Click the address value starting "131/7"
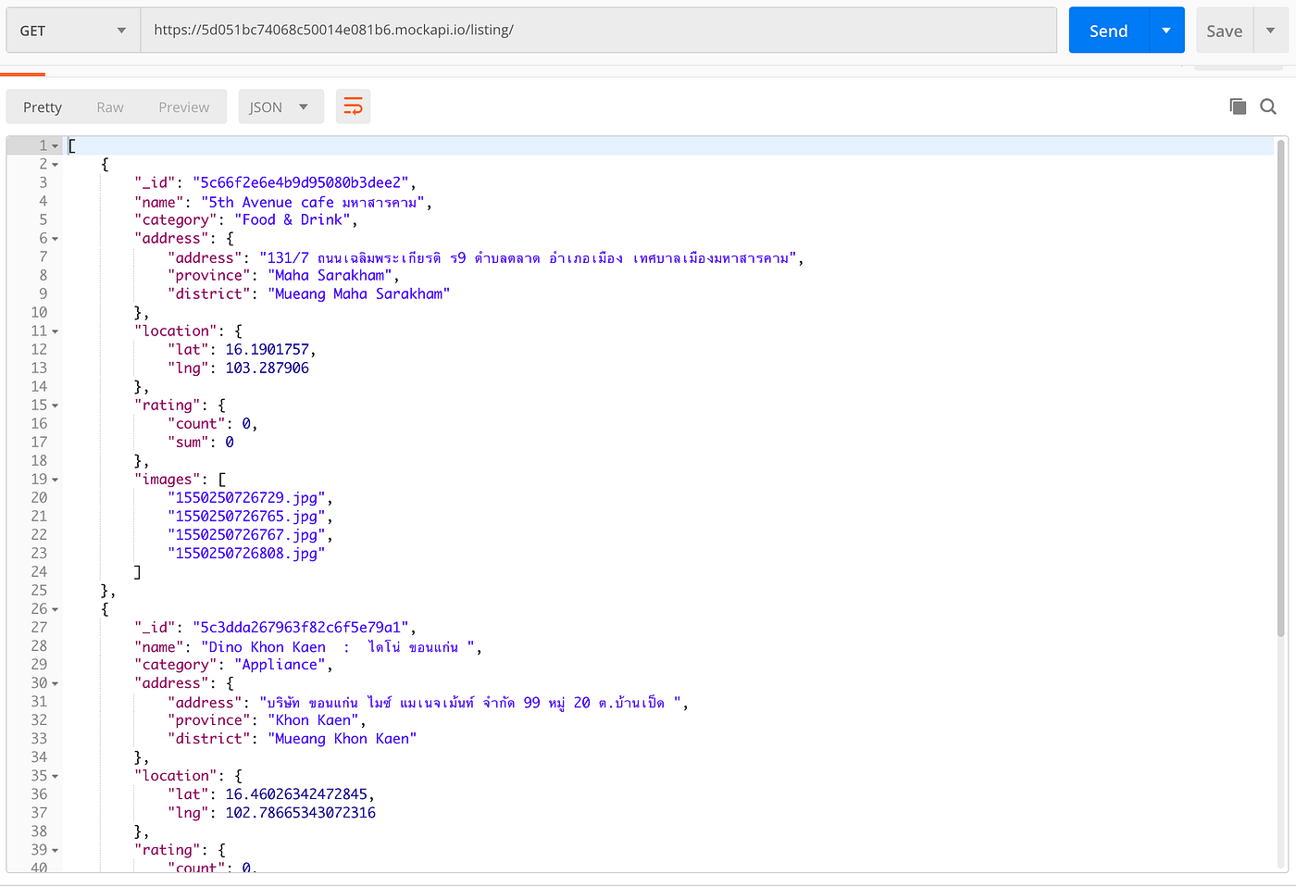This screenshot has height=887, width=1296. click(528, 257)
